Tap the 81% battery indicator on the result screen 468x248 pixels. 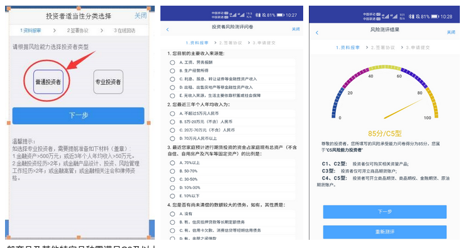[x=430, y=16]
